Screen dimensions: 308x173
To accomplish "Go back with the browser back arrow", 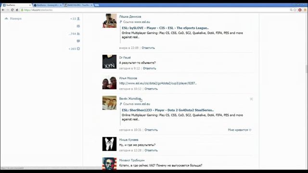I will click(3, 10).
